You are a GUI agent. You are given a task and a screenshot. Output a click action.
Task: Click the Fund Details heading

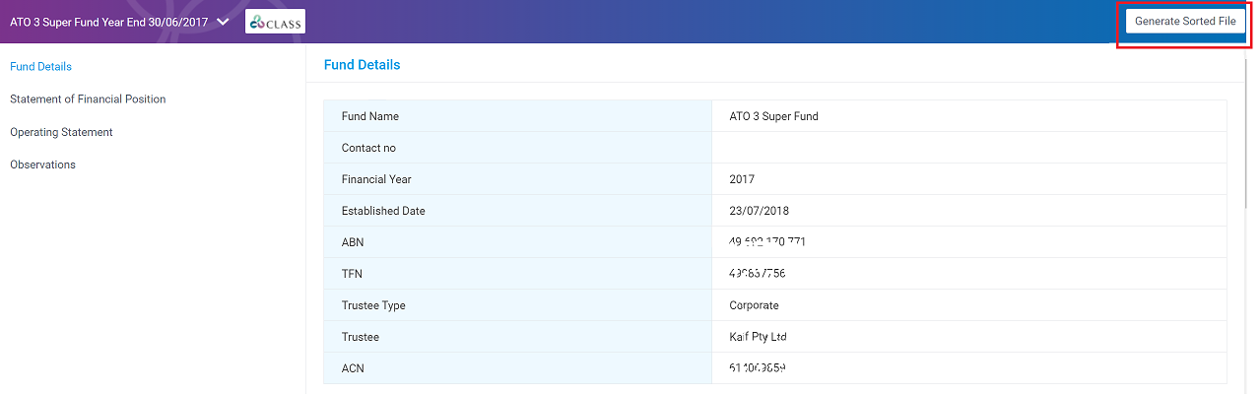[x=362, y=65]
